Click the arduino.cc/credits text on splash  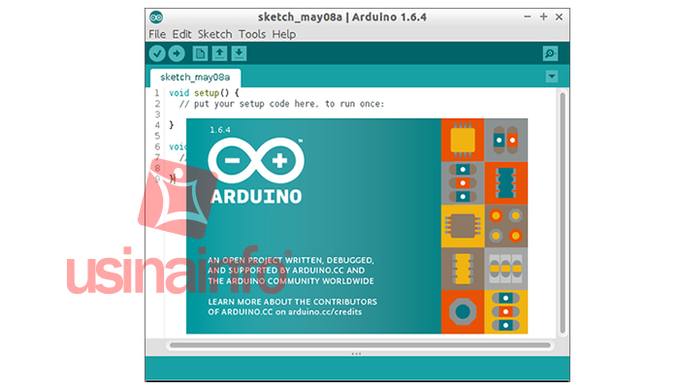pyautogui.click(x=325, y=311)
